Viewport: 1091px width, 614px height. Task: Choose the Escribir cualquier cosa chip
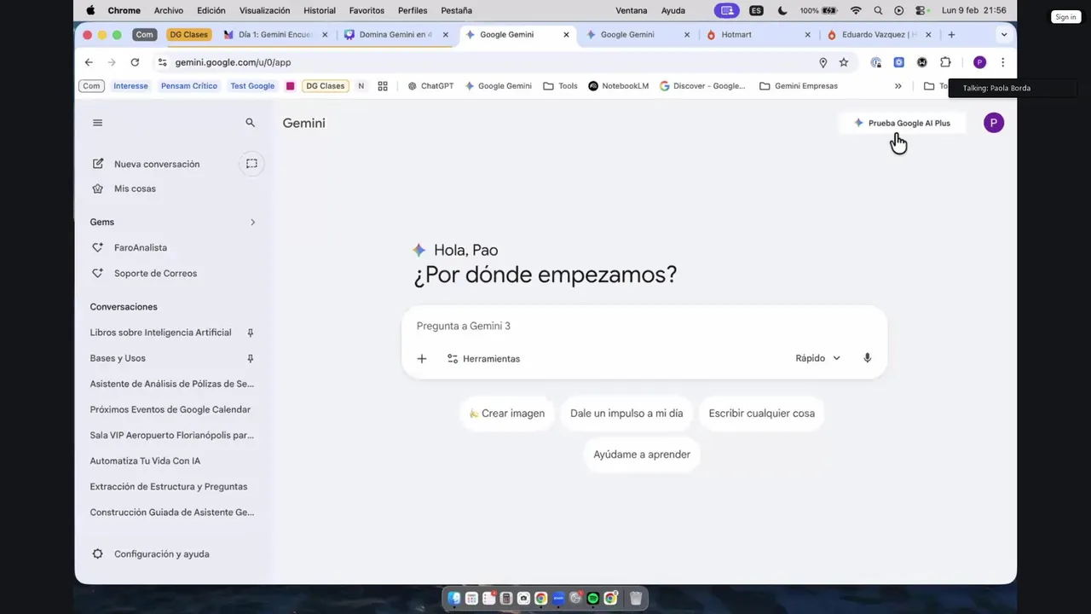pos(761,414)
